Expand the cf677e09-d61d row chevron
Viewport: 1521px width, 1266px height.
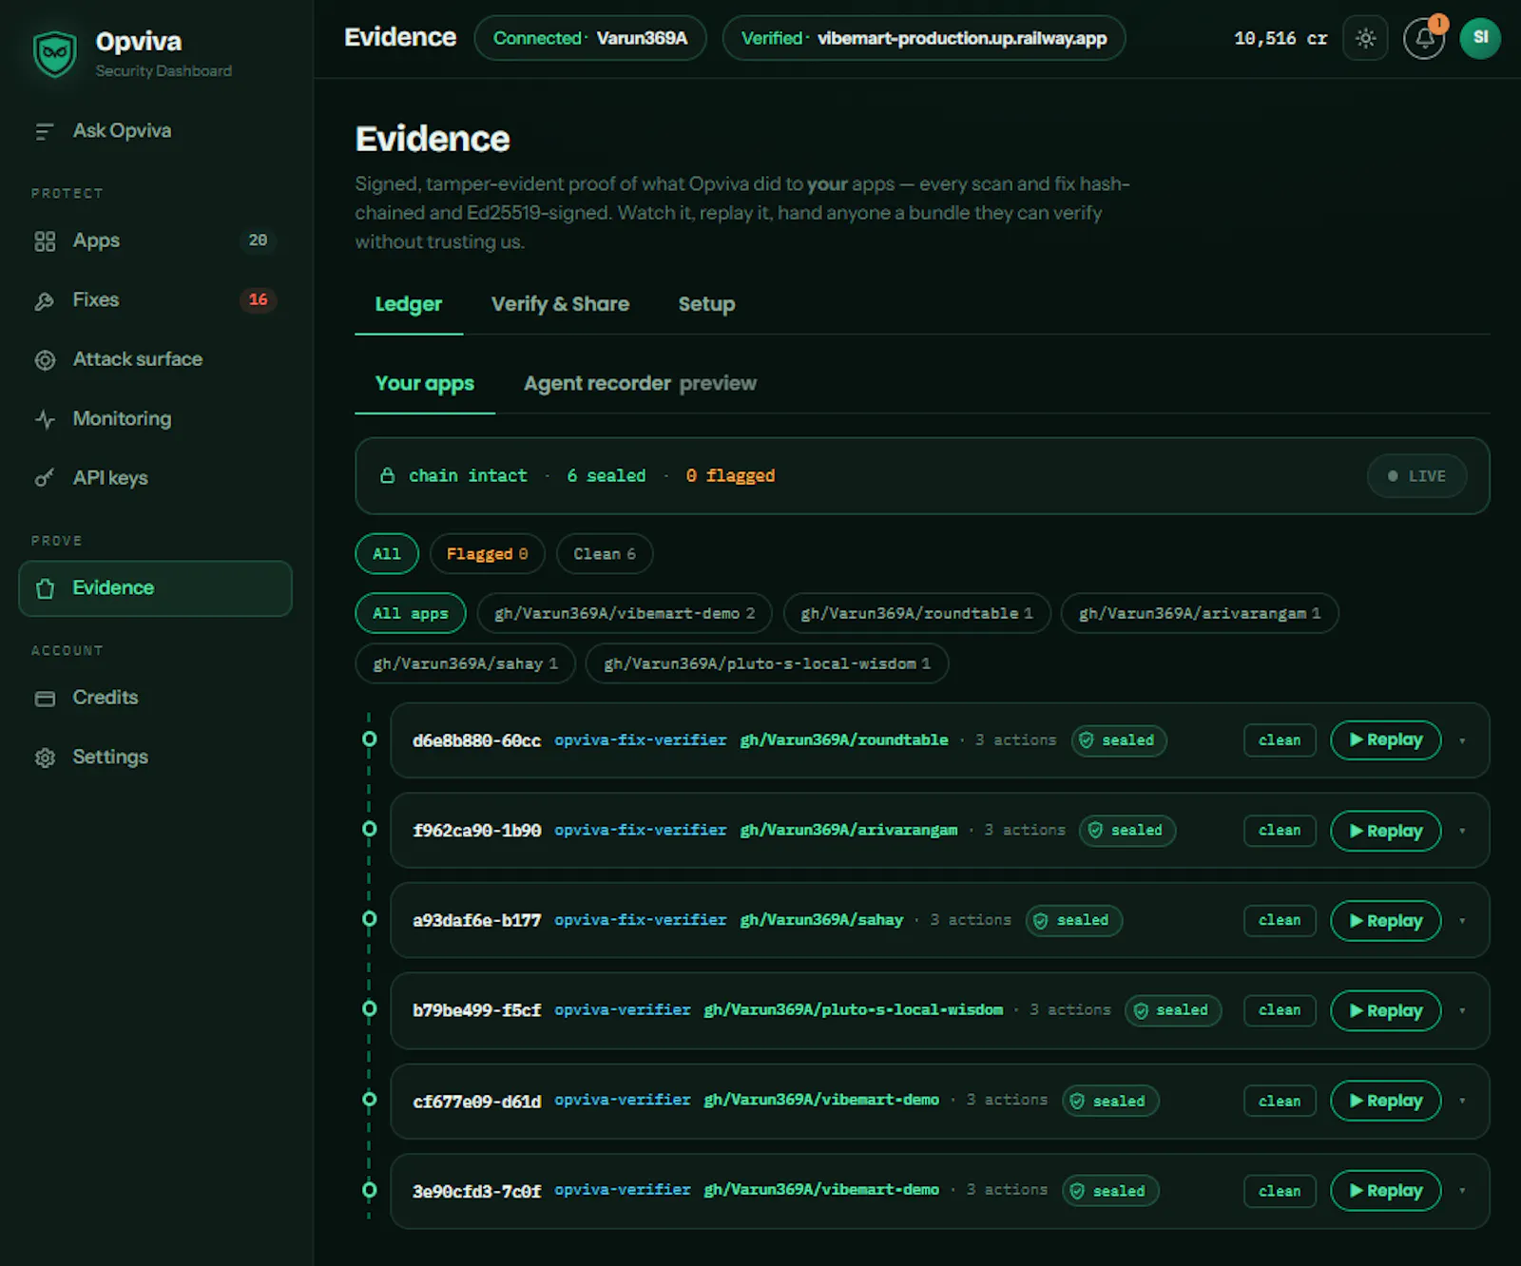tap(1462, 1101)
